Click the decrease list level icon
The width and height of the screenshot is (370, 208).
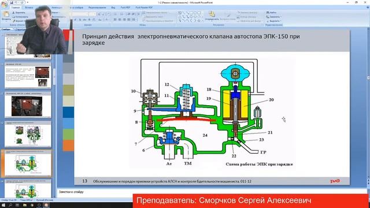point(129,14)
